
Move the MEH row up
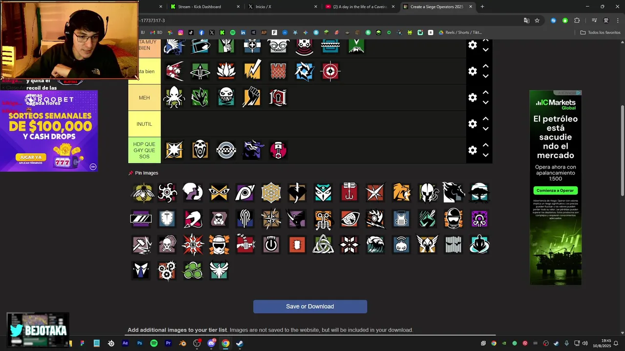(486, 93)
